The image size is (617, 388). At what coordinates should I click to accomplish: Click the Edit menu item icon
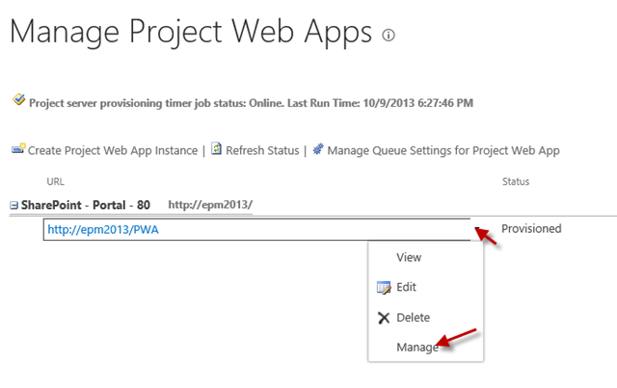tap(384, 288)
